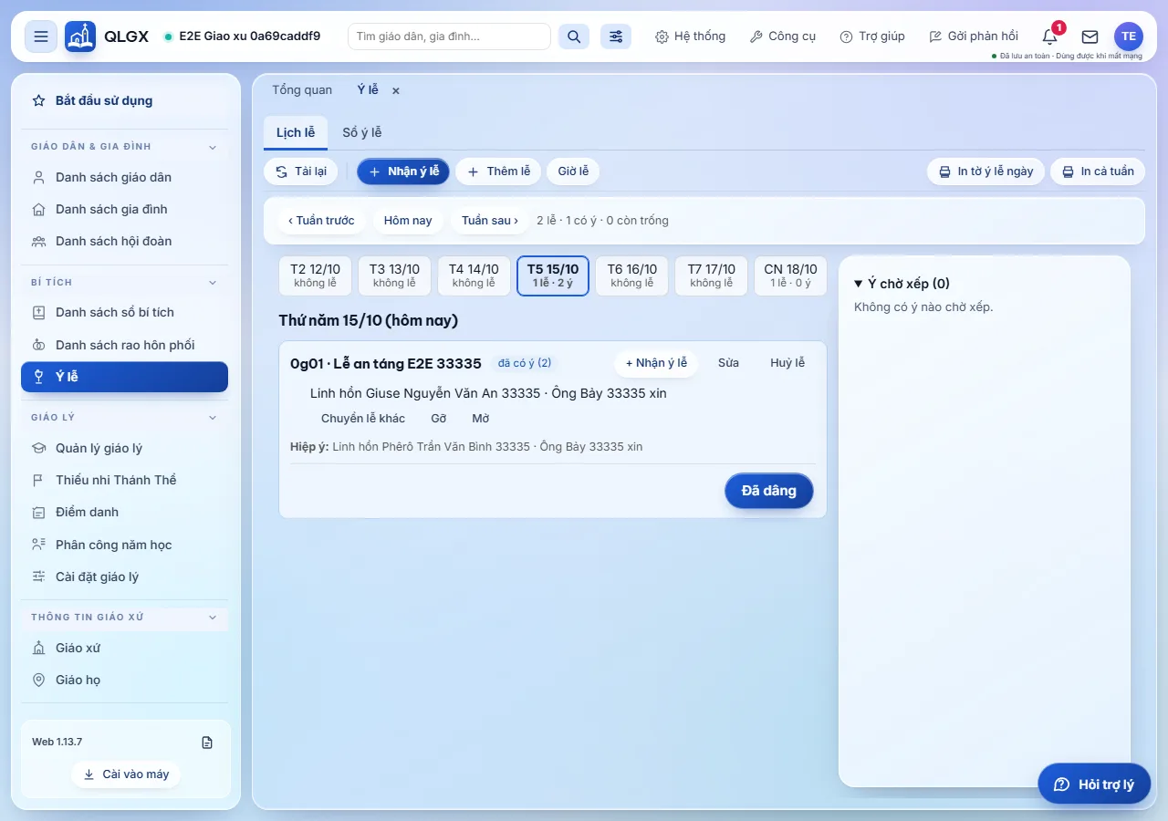Click Huỷ lễ on the funeral mass

787,363
